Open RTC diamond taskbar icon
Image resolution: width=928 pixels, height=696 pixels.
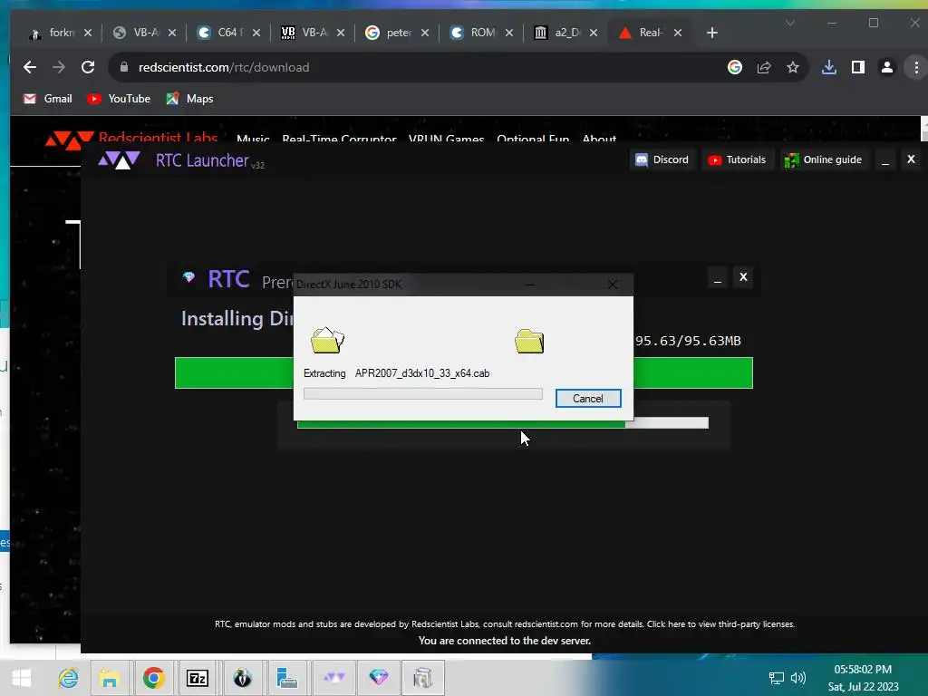[378, 678]
